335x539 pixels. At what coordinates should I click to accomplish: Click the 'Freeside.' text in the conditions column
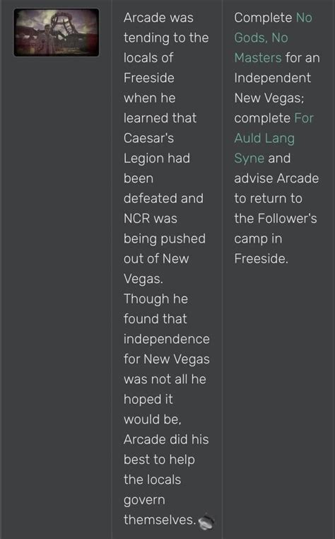tap(261, 258)
